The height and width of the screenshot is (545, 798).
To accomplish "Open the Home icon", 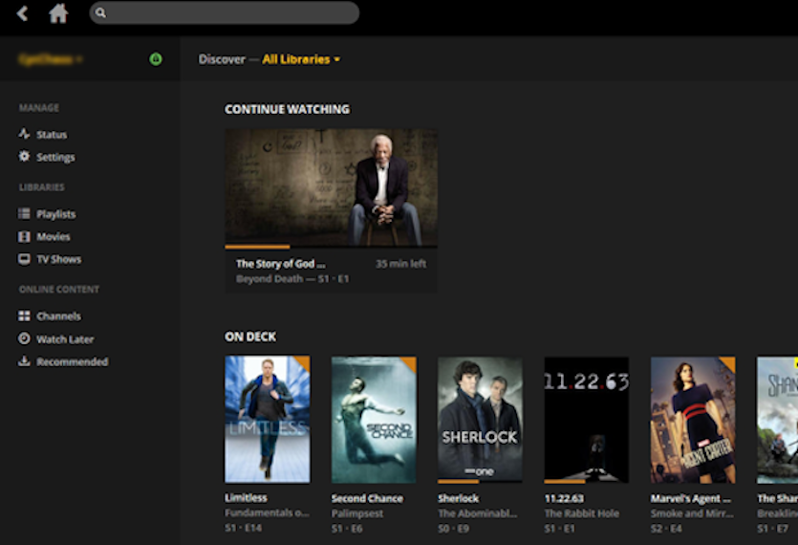I will (x=58, y=13).
